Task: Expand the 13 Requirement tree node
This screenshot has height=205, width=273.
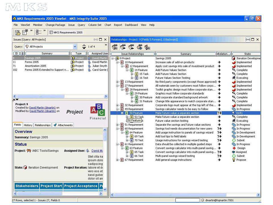Action: coord(117,82)
